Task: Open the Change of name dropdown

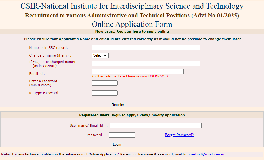Action: 100,55
